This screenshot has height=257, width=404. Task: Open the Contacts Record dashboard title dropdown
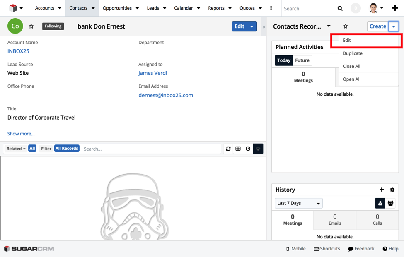[x=329, y=26]
